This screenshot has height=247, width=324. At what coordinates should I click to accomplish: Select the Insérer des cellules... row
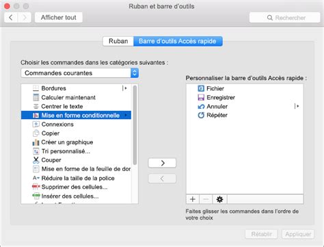76,196
